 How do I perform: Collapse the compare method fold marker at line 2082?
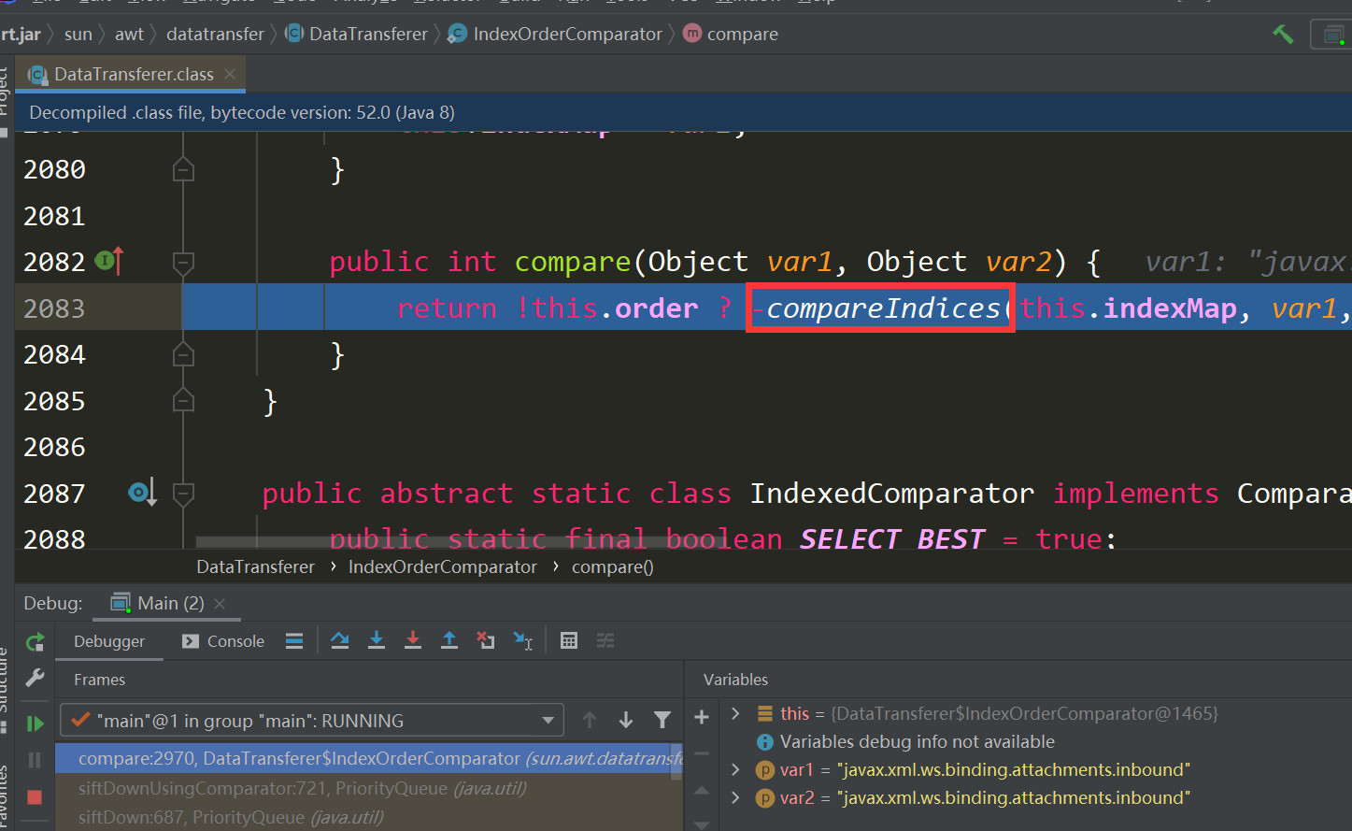pos(183,262)
